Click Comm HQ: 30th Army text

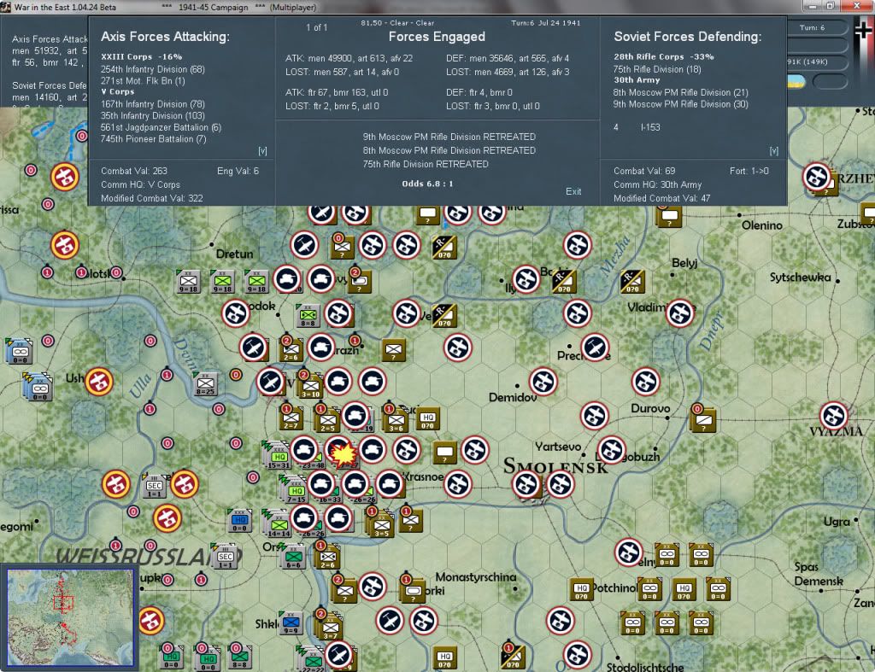[658, 184]
